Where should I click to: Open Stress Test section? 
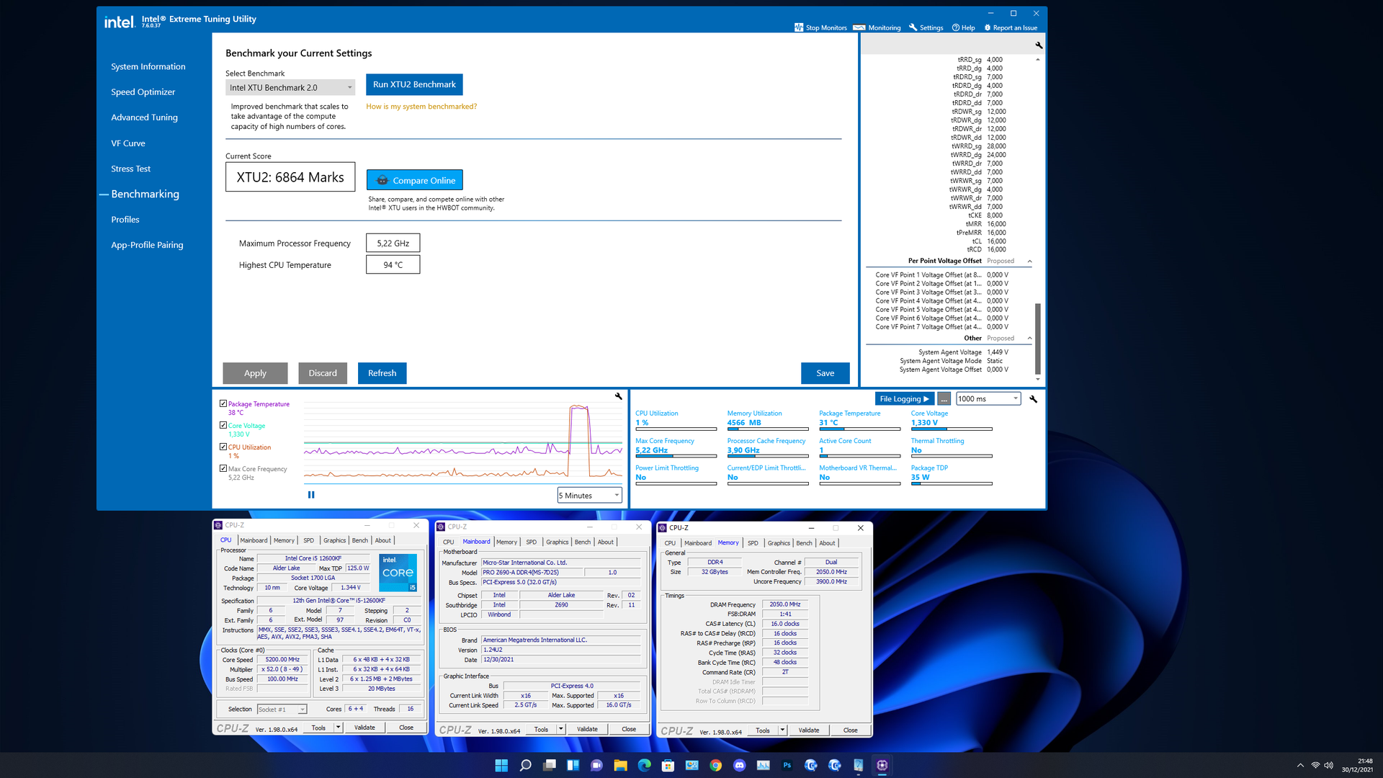tap(130, 169)
